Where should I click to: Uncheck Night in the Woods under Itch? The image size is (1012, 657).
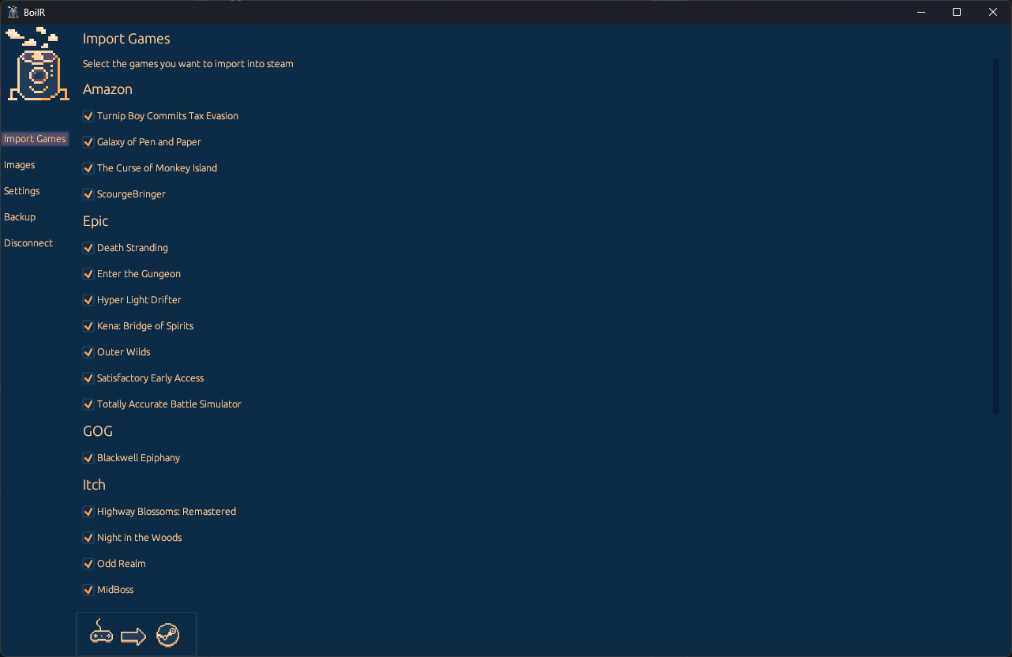[x=88, y=537]
